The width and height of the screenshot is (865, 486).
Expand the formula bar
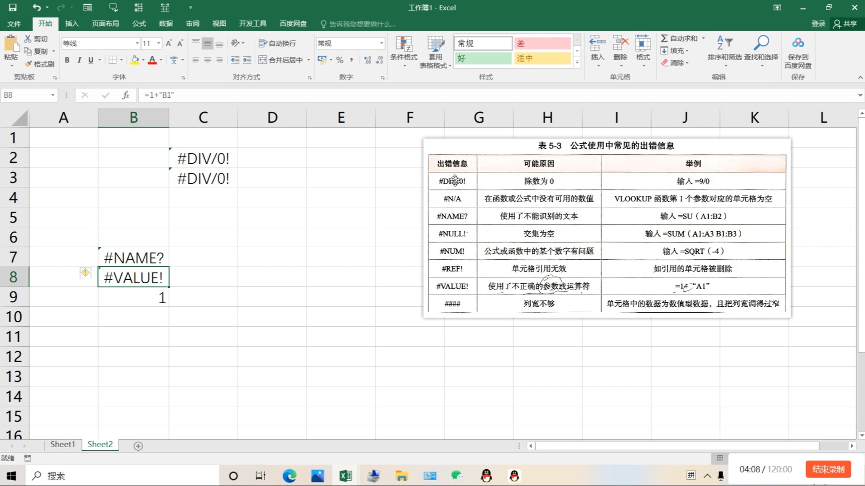pos(860,95)
